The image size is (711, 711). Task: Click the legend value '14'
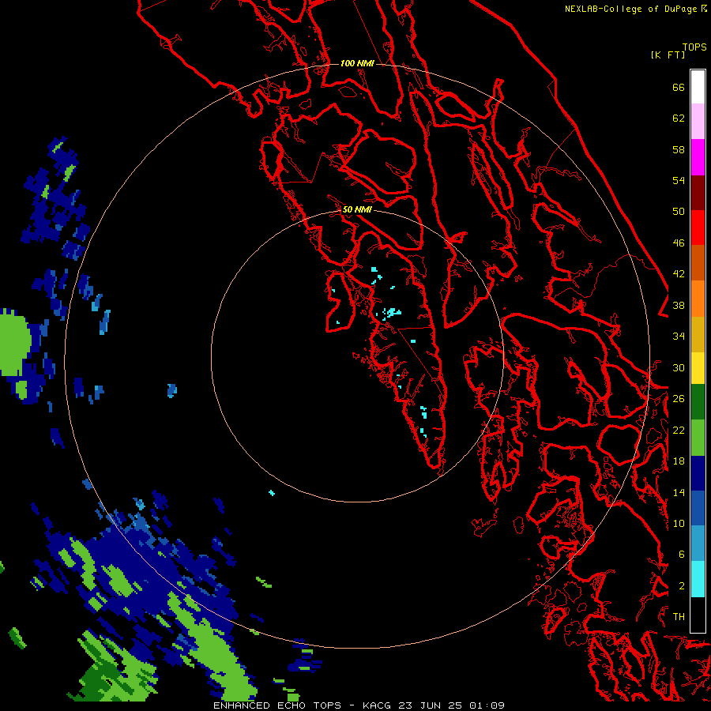click(x=679, y=492)
